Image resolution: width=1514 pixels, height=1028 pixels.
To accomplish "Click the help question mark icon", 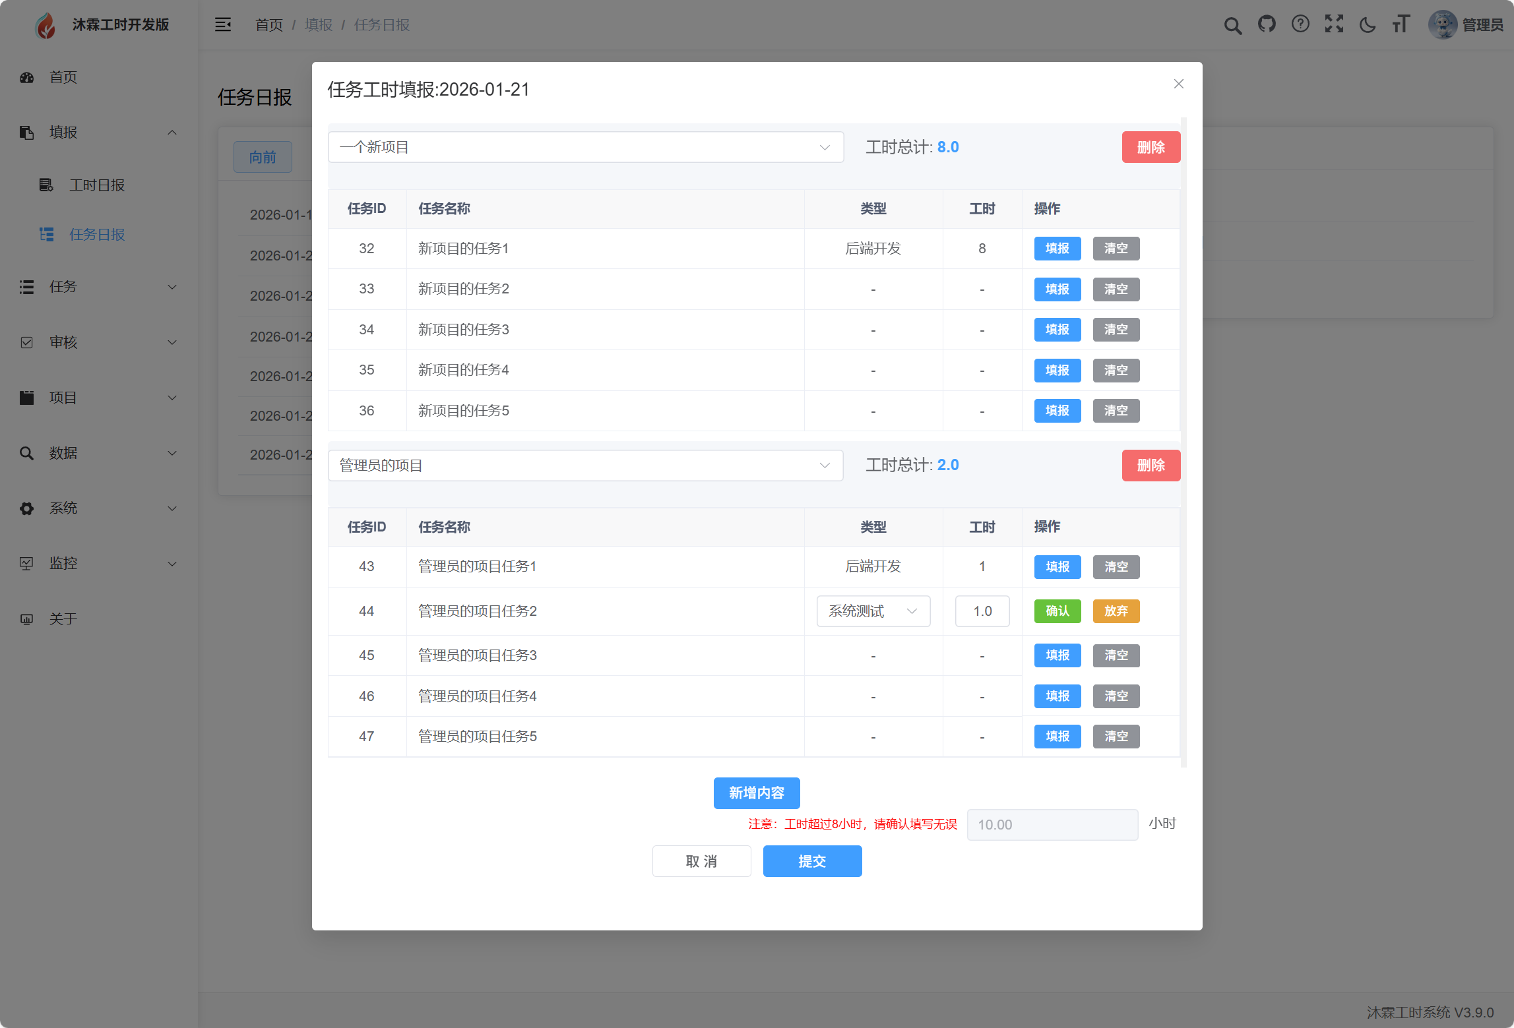I will coord(1300,24).
